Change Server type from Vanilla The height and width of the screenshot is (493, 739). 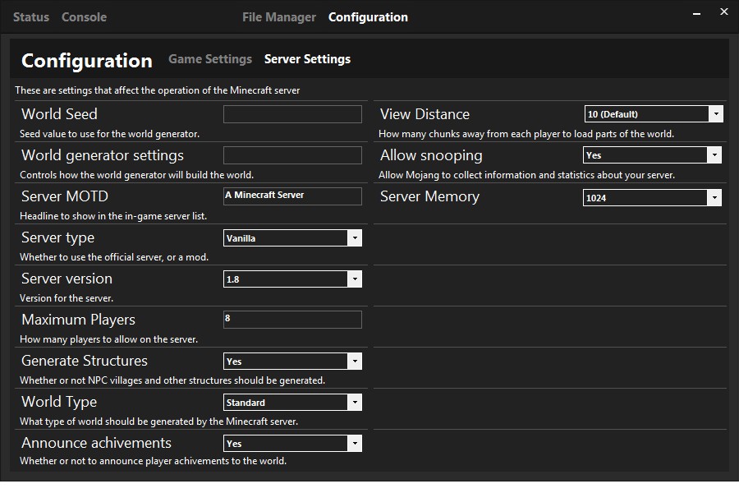[x=355, y=237]
